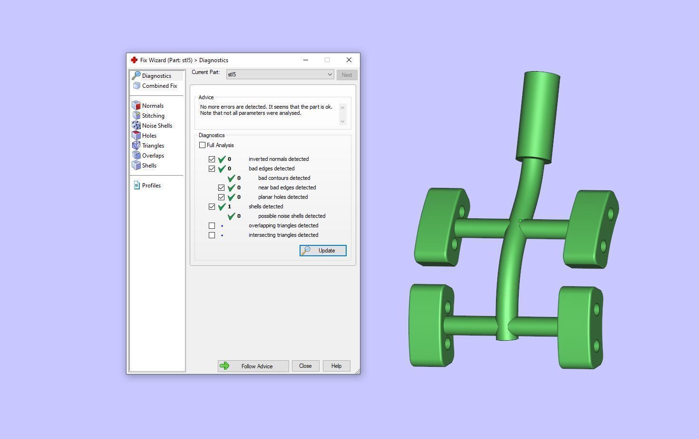Click the Update button label
This screenshot has width=699, height=439.
click(327, 251)
